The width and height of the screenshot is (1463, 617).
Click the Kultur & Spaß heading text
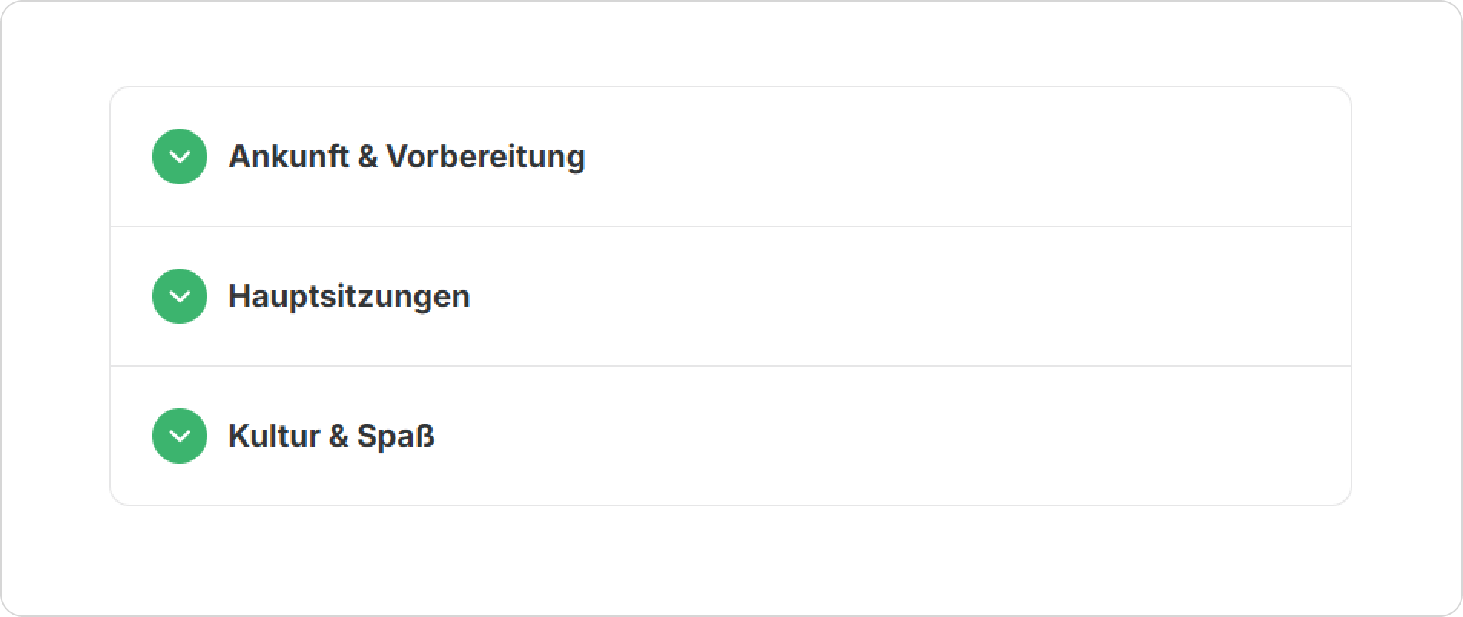[x=331, y=436]
